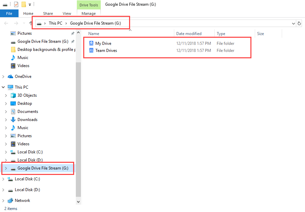Click the Drive Tools contextual tab

pos(89,5)
